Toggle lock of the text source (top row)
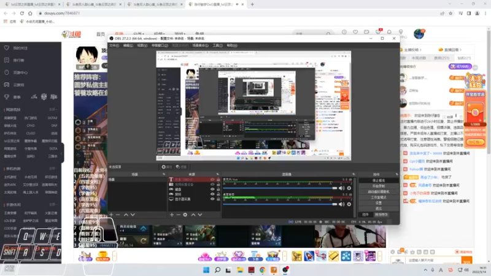The height and width of the screenshot is (276, 491). pyautogui.click(x=218, y=180)
